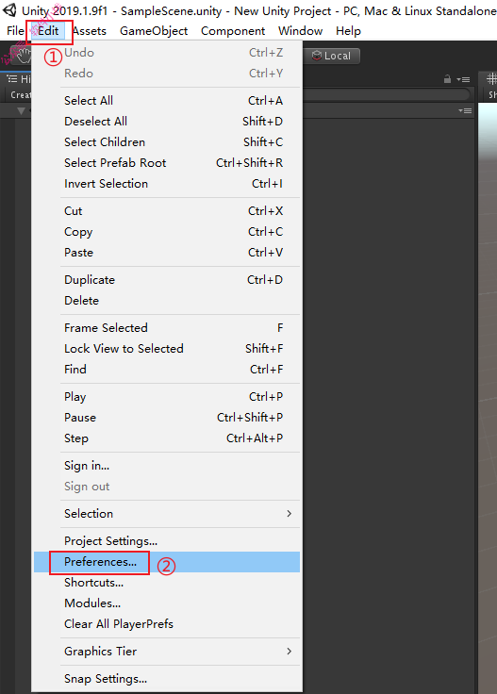Expand the Selection submenu arrow
Viewport: 497px width, 694px height.
pyautogui.click(x=289, y=513)
